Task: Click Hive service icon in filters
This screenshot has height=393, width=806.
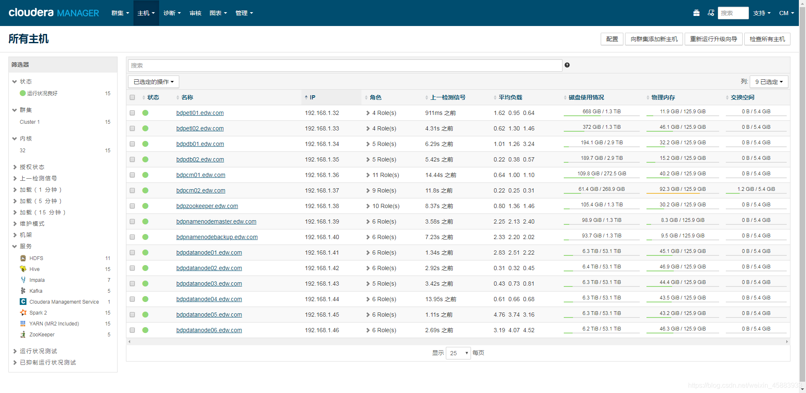Action: (x=23, y=269)
